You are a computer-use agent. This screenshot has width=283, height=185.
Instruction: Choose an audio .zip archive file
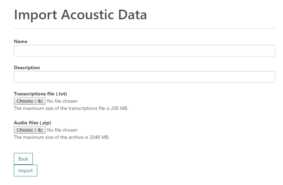pyautogui.click(x=30, y=130)
